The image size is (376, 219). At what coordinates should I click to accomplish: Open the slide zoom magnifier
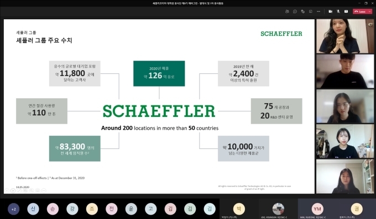click(x=32, y=190)
